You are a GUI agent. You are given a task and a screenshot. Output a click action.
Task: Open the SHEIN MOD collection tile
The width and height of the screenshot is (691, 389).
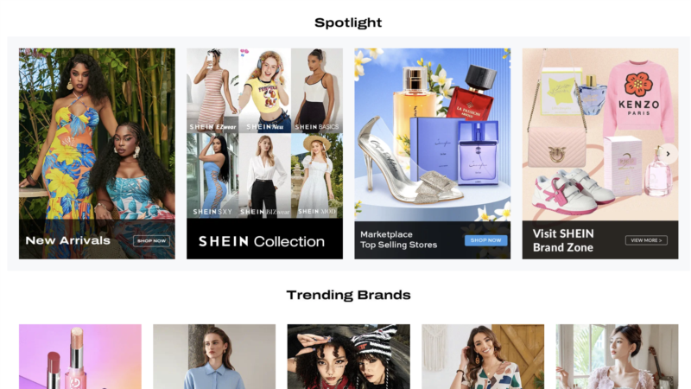click(x=317, y=175)
